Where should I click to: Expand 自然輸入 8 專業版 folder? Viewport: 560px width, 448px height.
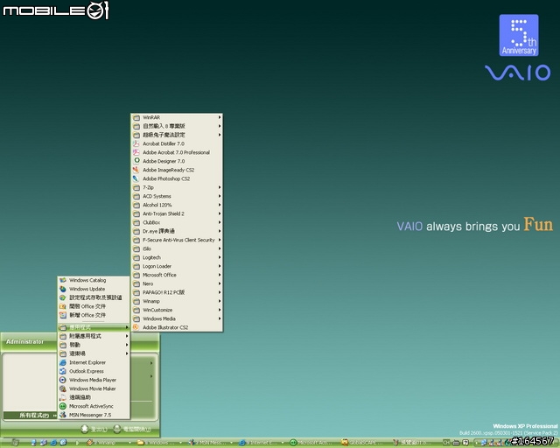point(177,126)
